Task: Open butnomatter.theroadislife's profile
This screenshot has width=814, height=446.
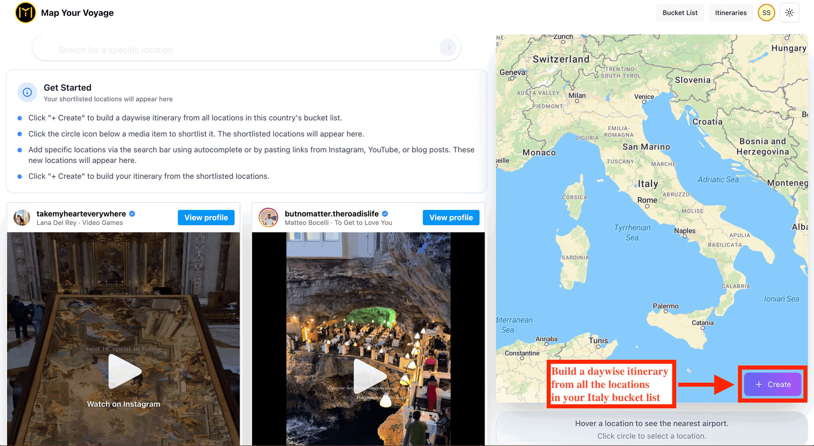Action: click(x=451, y=217)
